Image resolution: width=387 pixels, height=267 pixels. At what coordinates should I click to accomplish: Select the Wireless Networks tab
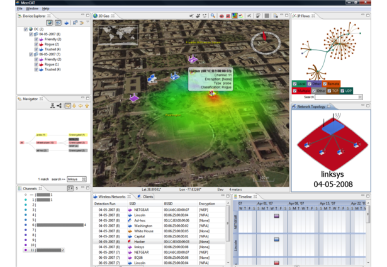coord(112,196)
